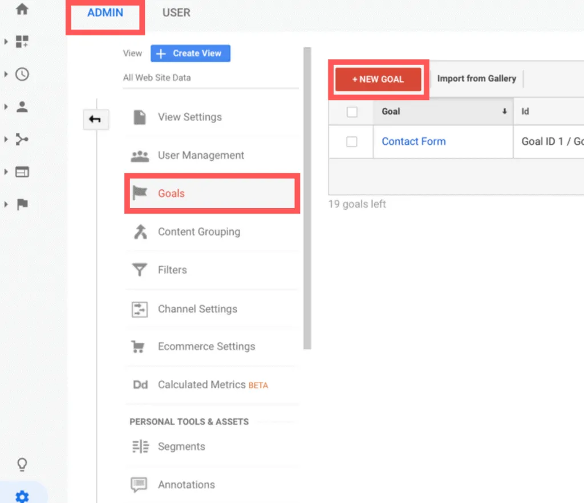Switch to the USER tab

coord(176,13)
